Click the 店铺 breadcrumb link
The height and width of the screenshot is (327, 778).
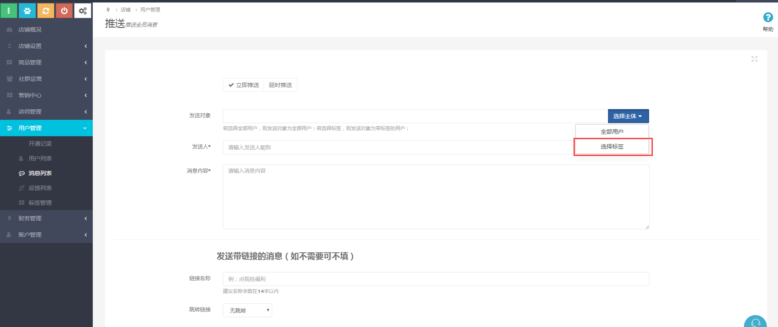(x=126, y=10)
